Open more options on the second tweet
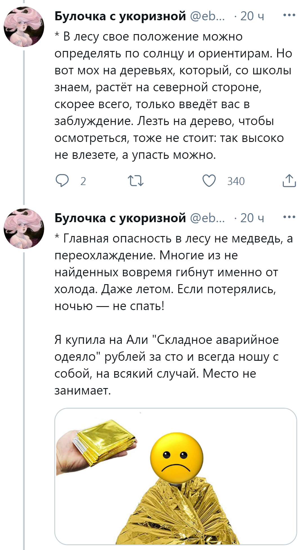302x550 pixels. [x=289, y=217]
